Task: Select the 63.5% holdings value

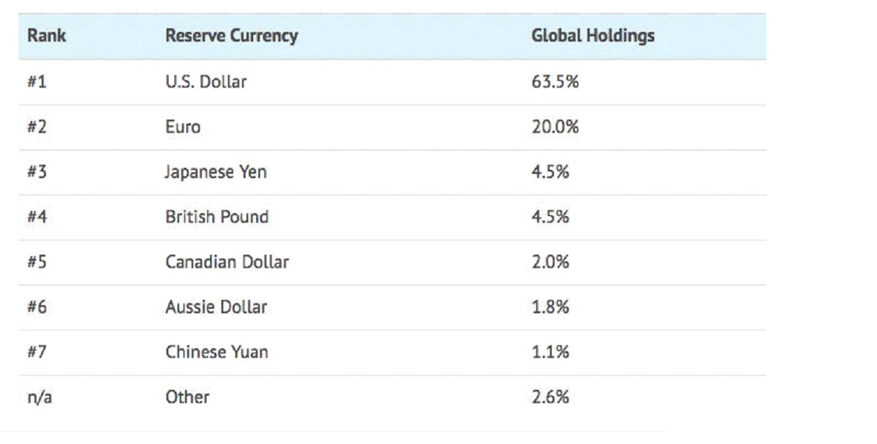Action: 555,82
